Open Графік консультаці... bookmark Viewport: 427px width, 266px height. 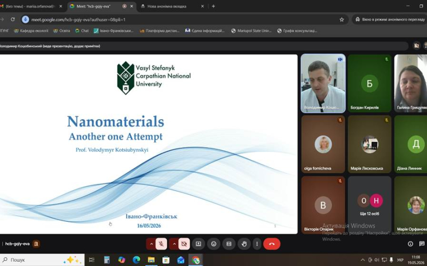(297, 31)
